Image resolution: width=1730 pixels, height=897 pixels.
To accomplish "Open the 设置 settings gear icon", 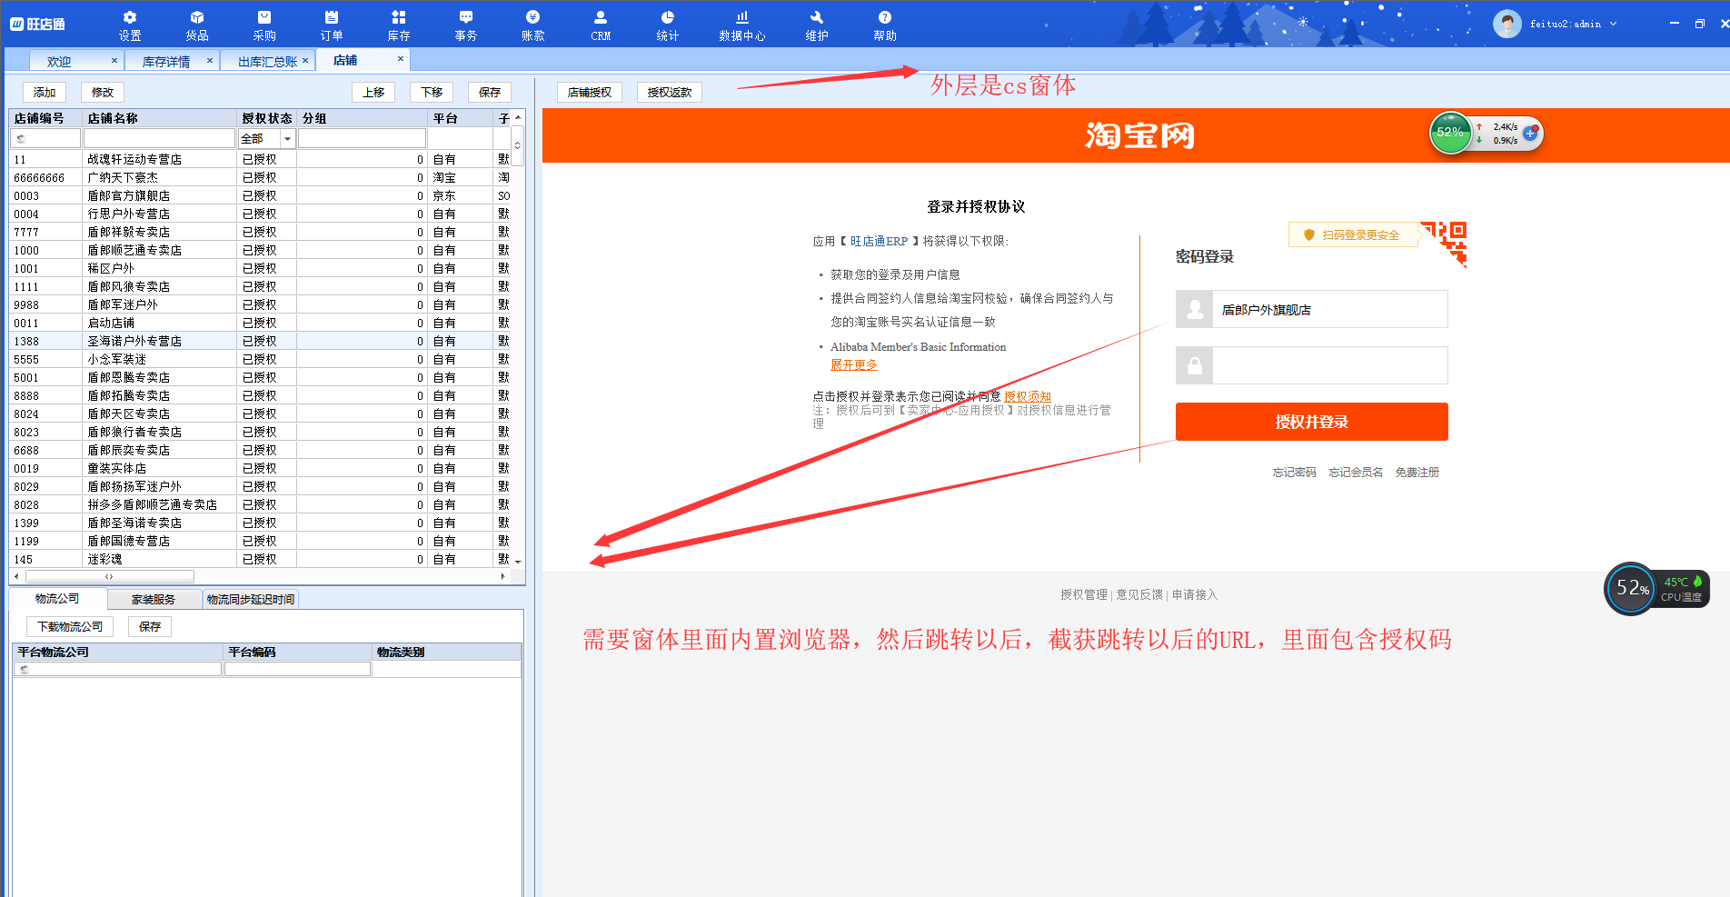I will click(129, 25).
